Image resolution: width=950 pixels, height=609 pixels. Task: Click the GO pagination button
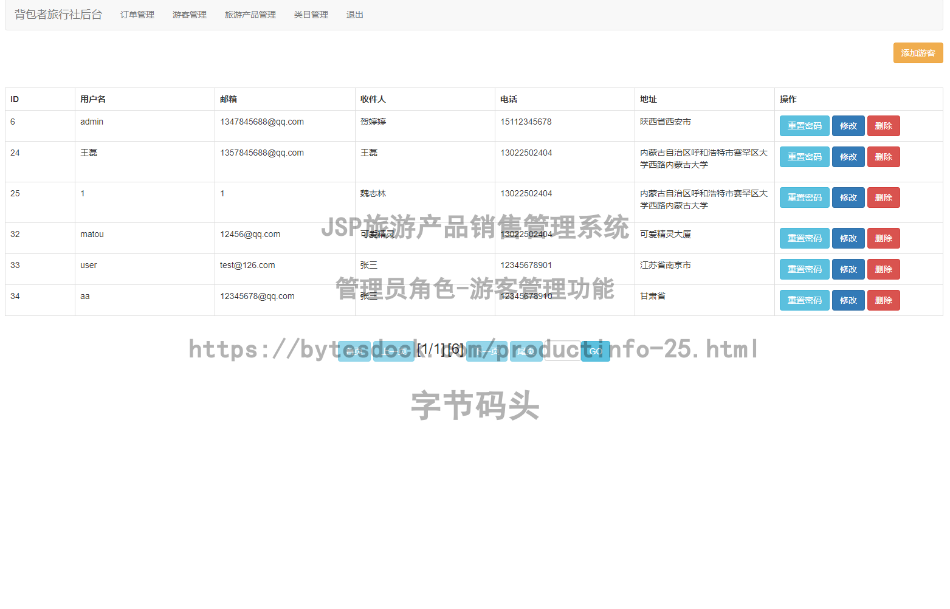596,351
